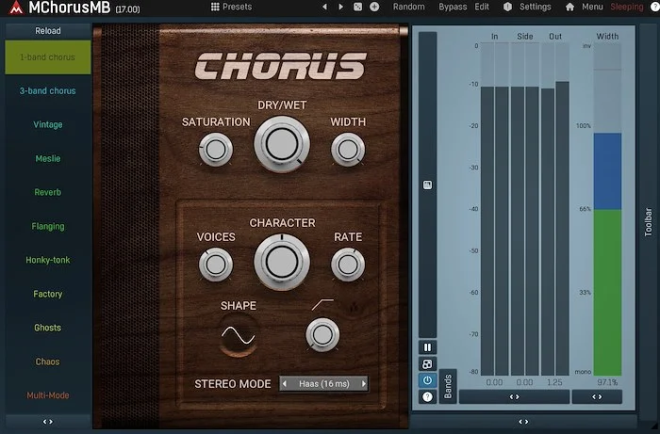Select the Meslie device
660x434 pixels.
coord(48,158)
